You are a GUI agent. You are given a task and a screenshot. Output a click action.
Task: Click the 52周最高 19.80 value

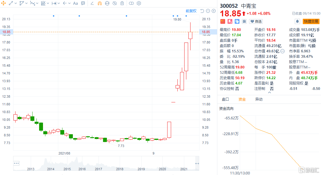[240, 67]
